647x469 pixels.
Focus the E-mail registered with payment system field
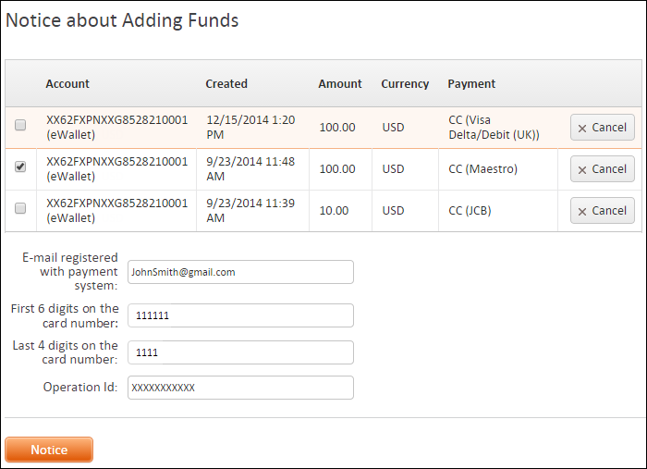[240, 272]
